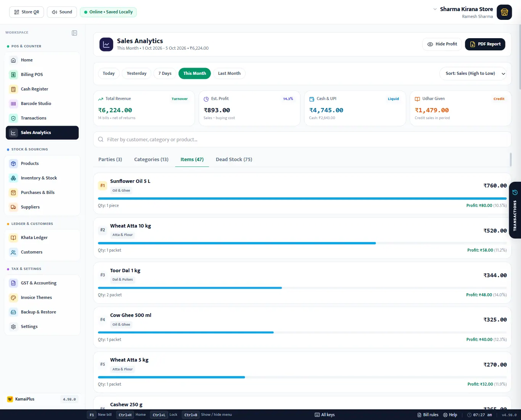Click the store logo icon
The image size is (521, 420).
click(x=504, y=12)
